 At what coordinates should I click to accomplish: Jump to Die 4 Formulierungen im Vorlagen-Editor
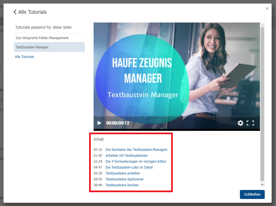[136, 161]
